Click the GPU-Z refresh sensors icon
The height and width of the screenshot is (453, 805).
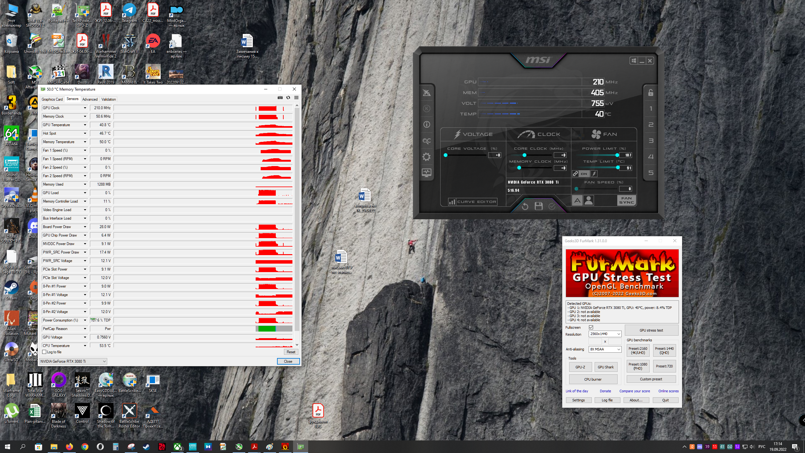click(288, 98)
